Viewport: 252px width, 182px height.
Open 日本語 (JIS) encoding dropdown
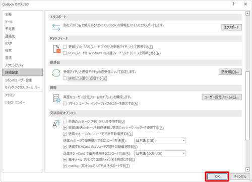coord(160,140)
